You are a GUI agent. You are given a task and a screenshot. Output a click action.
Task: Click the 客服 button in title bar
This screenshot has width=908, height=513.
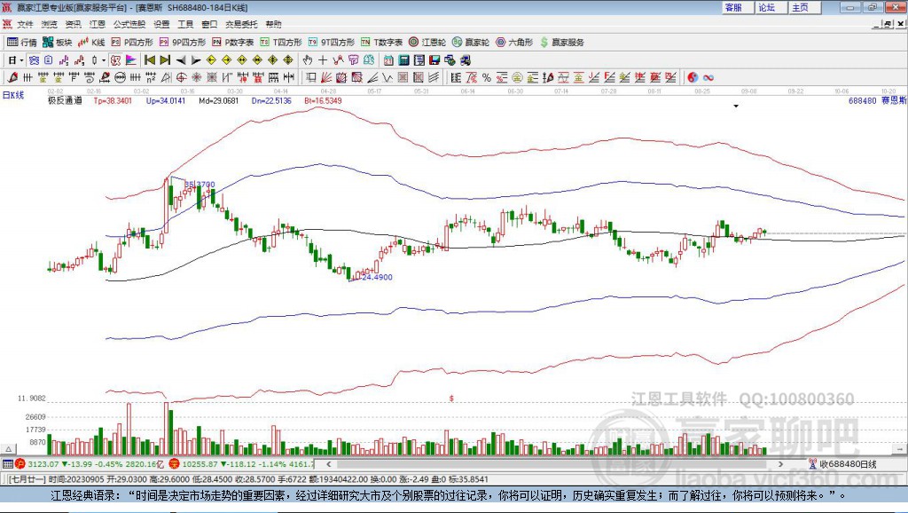pos(735,7)
